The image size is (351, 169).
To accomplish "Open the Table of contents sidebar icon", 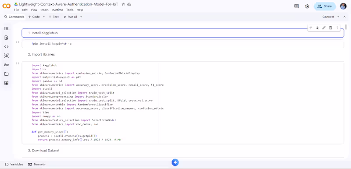I will 6,28.
